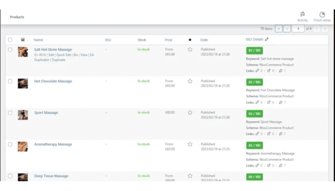335x191 pixels.
Task: Click featured star for Aromatherapy Massage
Action: [190, 144]
